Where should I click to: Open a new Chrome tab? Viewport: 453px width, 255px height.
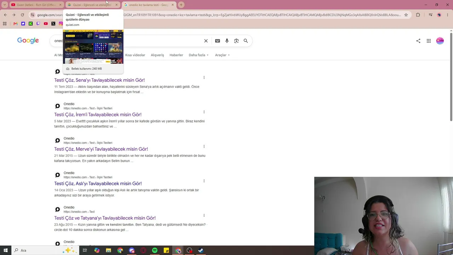pyautogui.click(x=181, y=5)
